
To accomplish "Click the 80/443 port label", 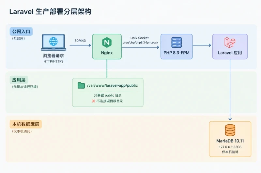I will (80, 41).
